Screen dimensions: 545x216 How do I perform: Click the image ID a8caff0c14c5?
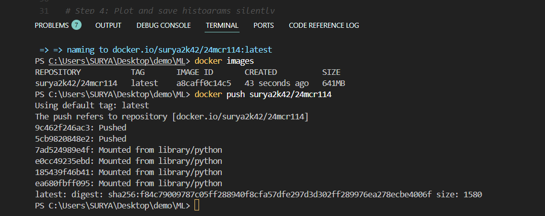[x=204, y=83]
